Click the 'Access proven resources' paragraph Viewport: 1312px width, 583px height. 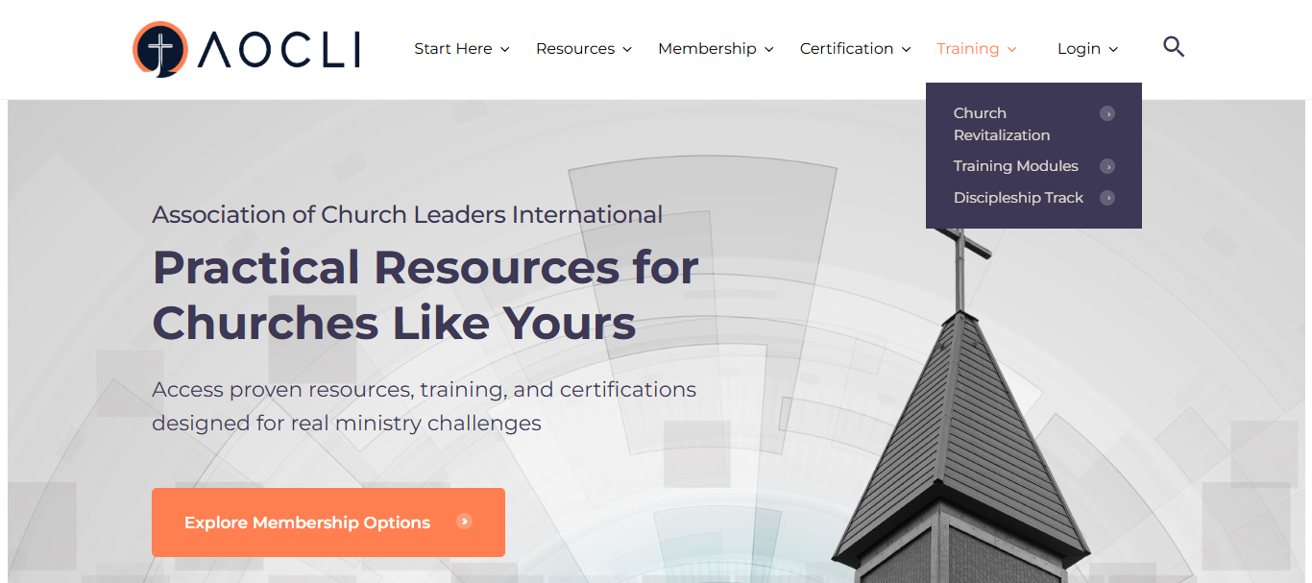point(425,406)
